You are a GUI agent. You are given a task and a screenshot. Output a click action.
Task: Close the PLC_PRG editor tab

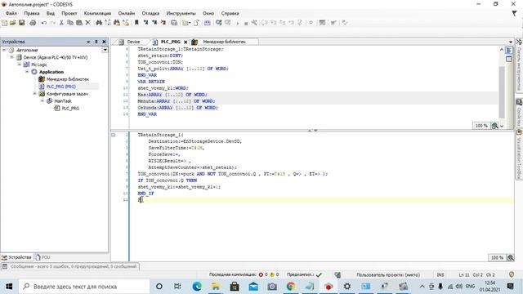(x=186, y=42)
